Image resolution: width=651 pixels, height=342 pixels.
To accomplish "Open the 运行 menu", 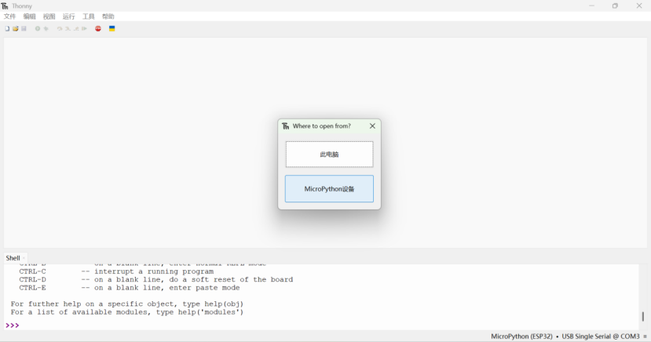I will tap(69, 16).
